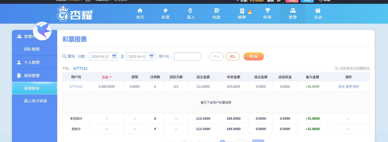388x142 pixels.
Task: Click the flame hot badge on 棋牌
Action: (250, 11)
